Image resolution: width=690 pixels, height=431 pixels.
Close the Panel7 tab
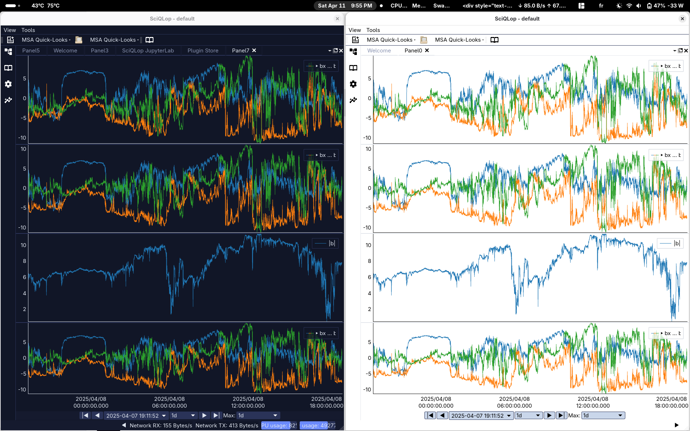tap(254, 50)
